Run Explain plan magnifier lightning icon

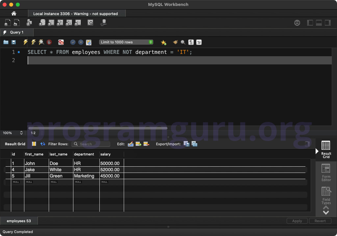(41, 42)
